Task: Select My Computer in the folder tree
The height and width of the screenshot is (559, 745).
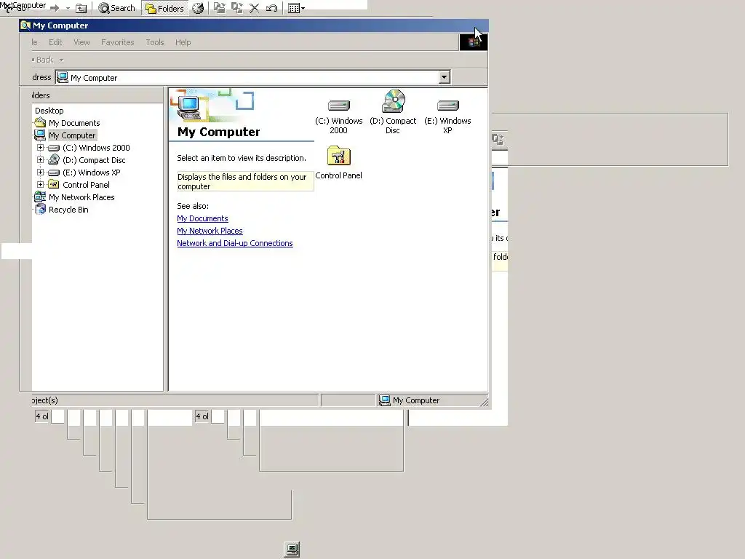Action: coord(72,135)
